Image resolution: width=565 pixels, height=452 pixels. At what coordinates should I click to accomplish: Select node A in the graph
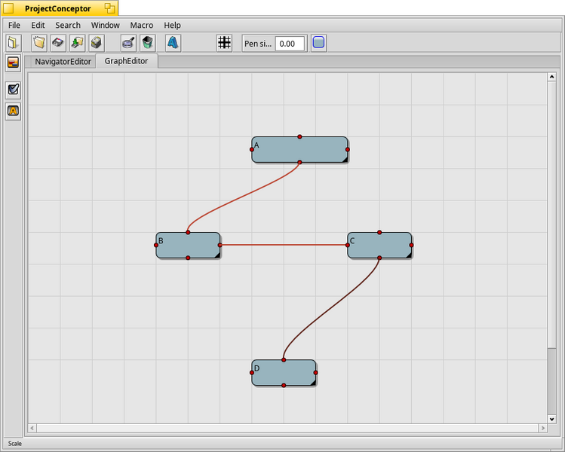(x=299, y=149)
